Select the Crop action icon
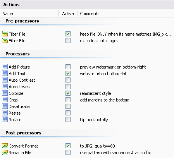 [5, 100]
